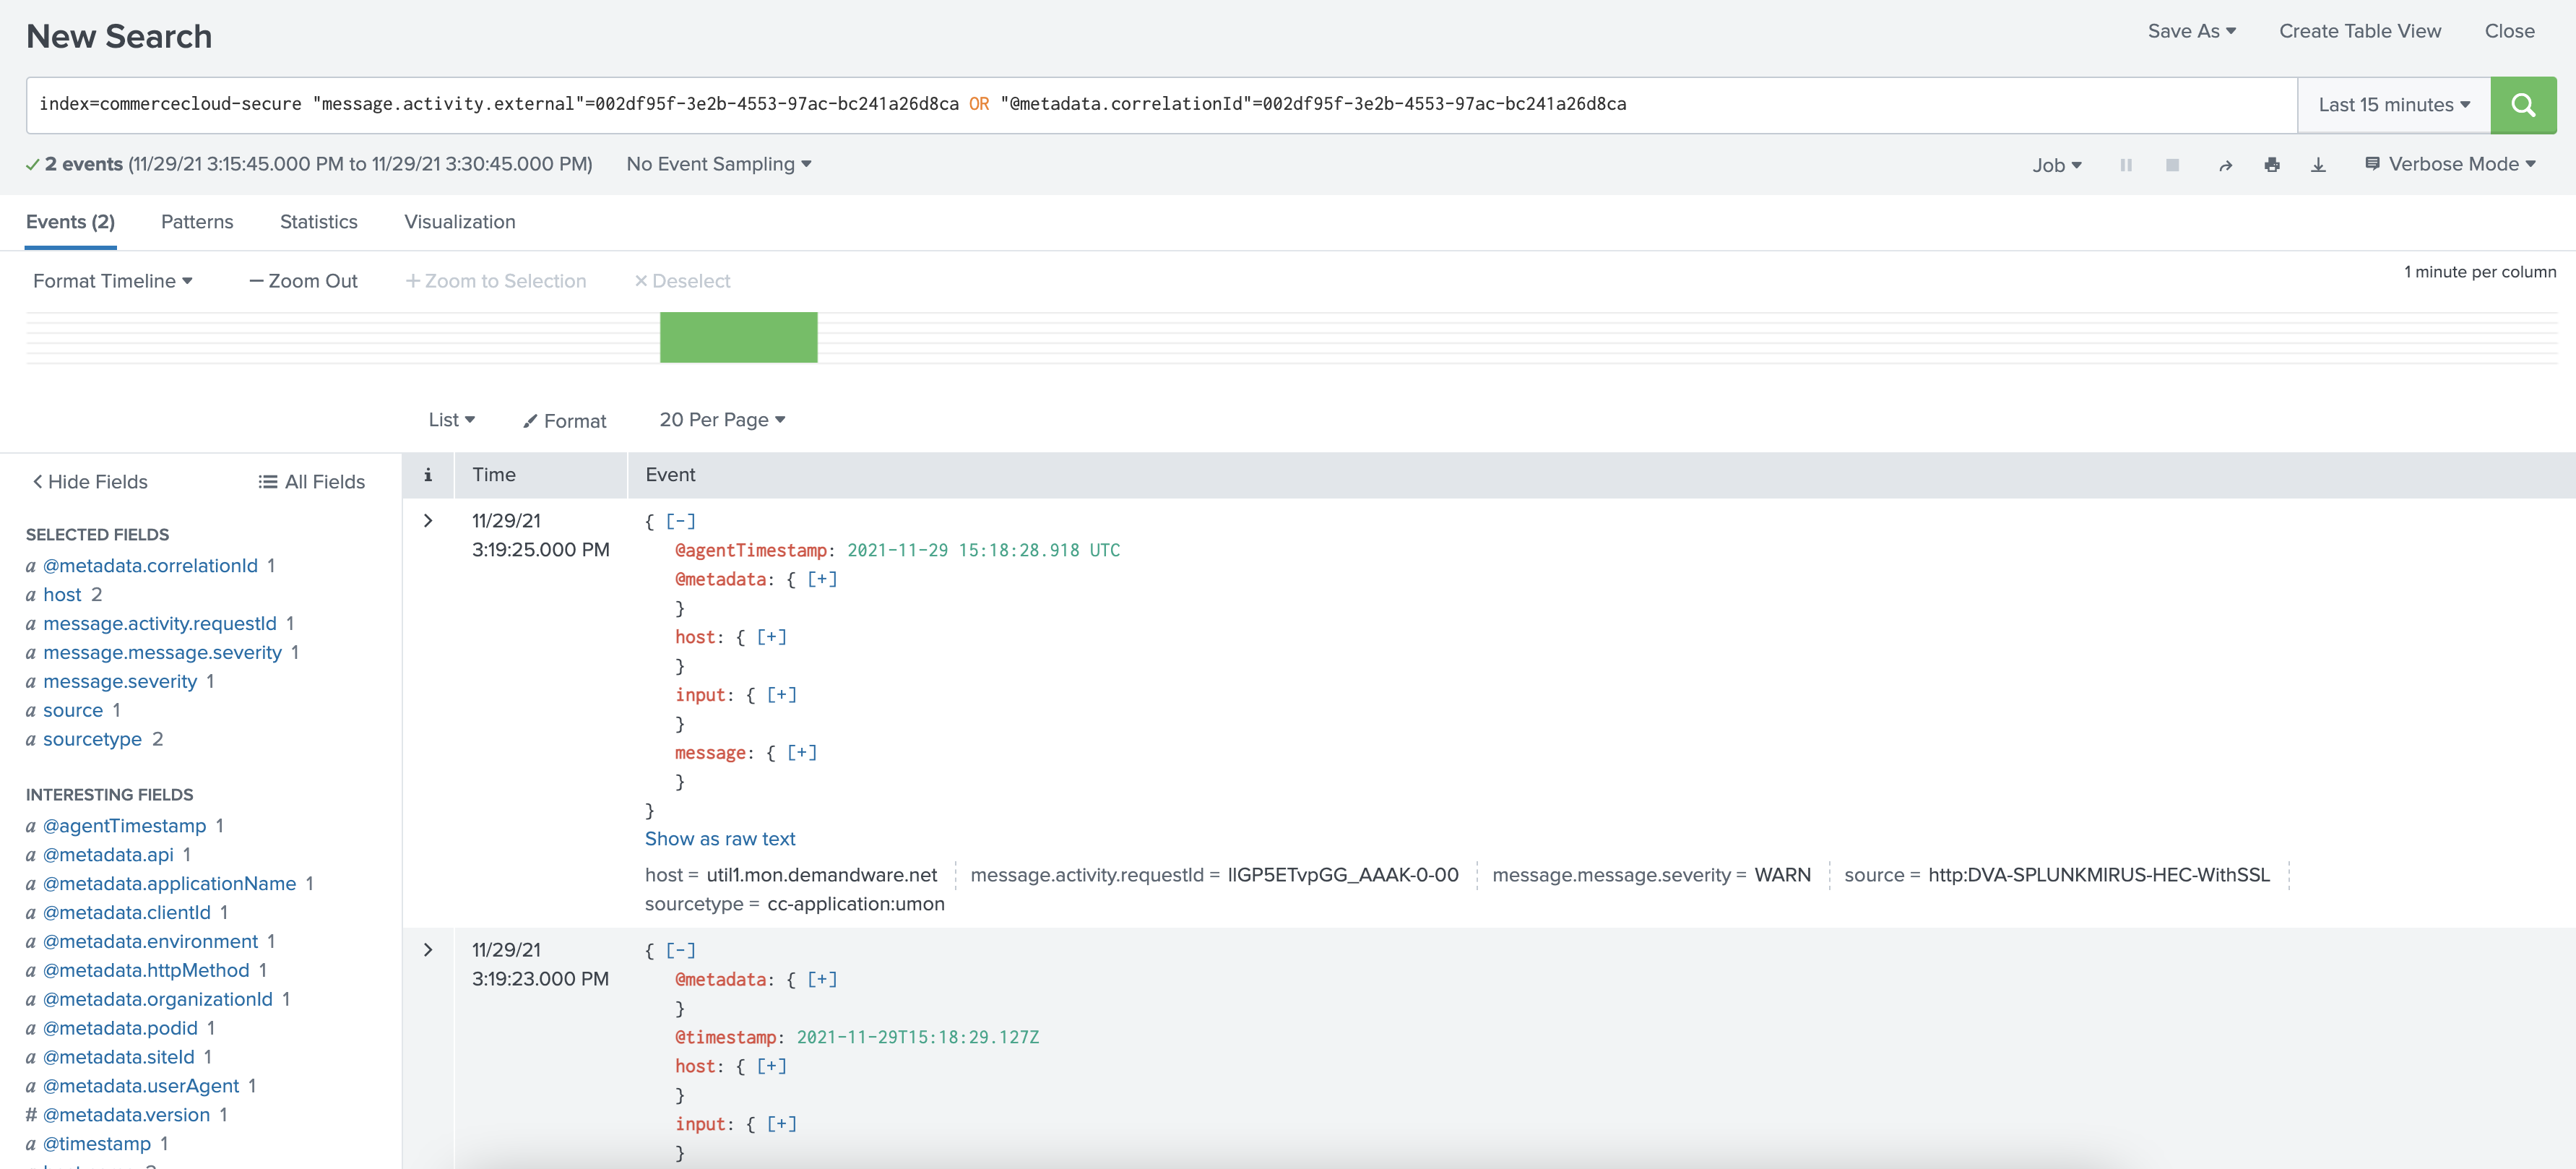
Task: Export the search results
Action: click(2318, 165)
